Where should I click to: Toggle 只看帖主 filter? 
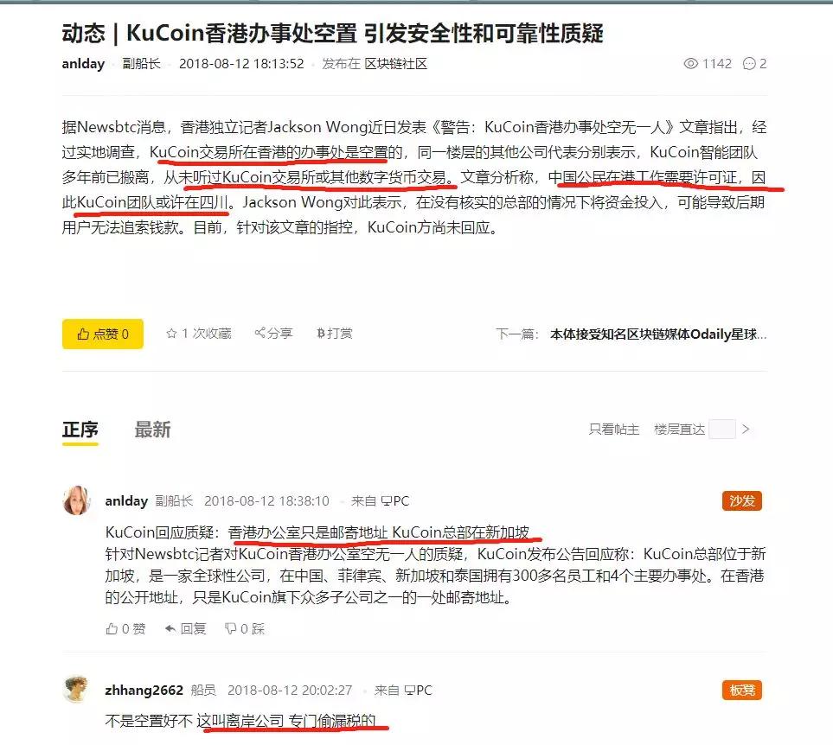(x=613, y=430)
